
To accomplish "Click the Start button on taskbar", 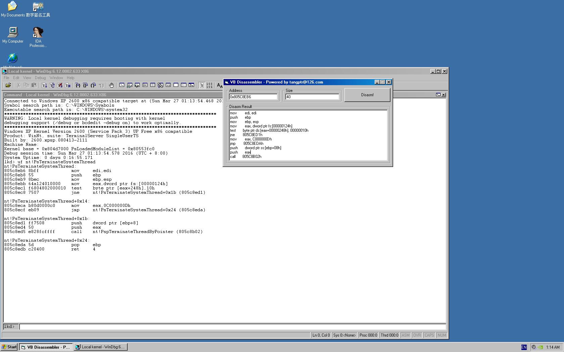I will (x=9, y=347).
